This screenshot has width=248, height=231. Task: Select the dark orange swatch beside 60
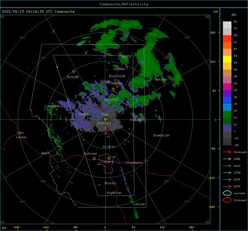click(x=227, y=46)
